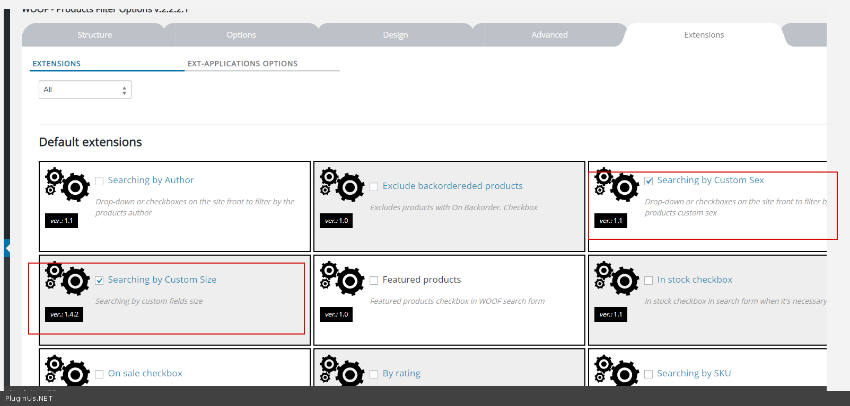Open the Design tab
The width and height of the screenshot is (850, 406).
pos(395,35)
